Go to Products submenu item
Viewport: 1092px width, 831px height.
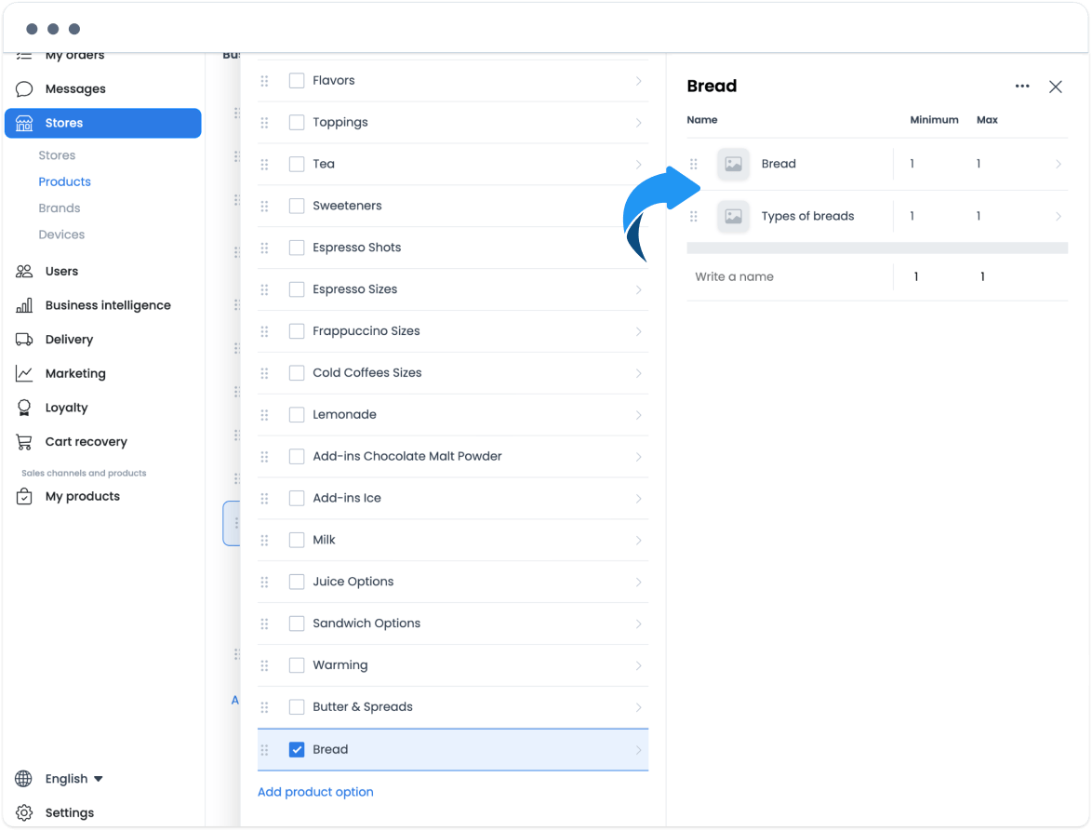click(x=65, y=181)
